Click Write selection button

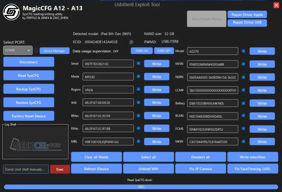pyautogui.click(x=253, y=157)
